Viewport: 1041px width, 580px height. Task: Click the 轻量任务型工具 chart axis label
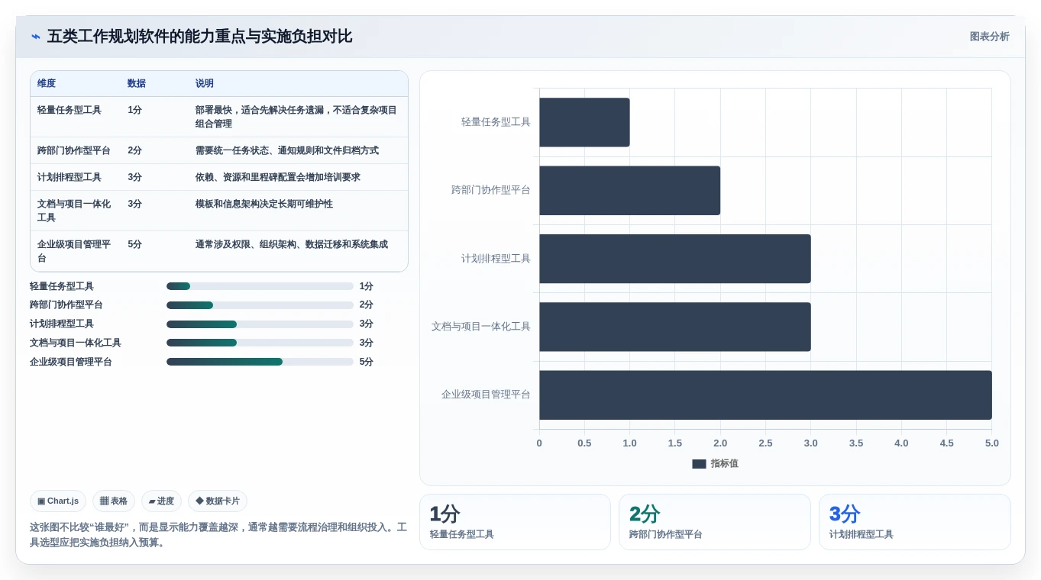tap(496, 122)
